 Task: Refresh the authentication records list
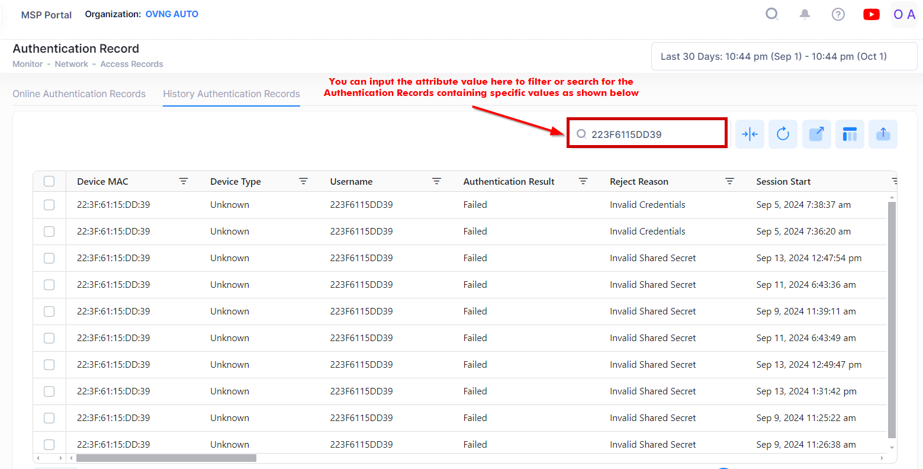point(783,134)
